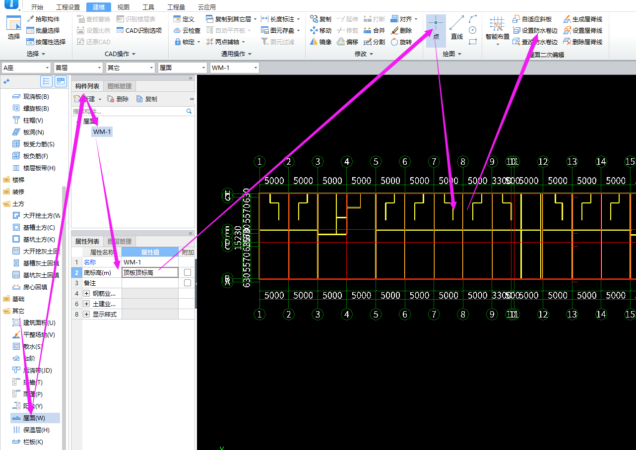
Task: Expand 显示样式 property group
Action: coord(86,314)
